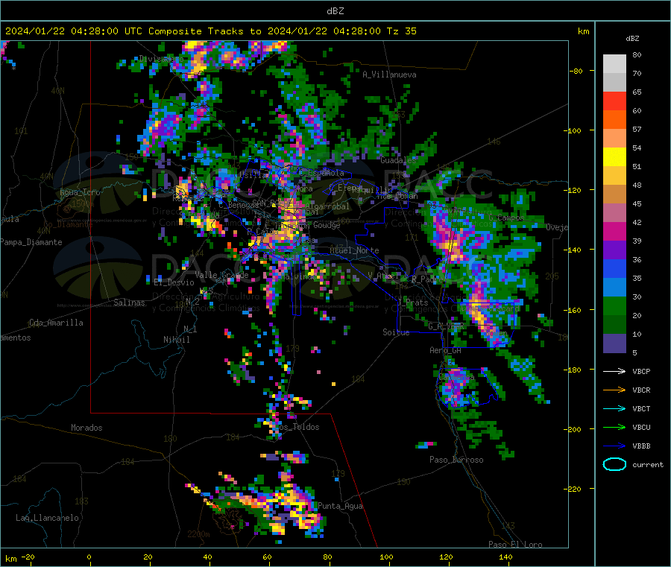The height and width of the screenshot is (567, 671).
Task: Select the red 60 dBZ color swatch
Action: click(614, 101)
